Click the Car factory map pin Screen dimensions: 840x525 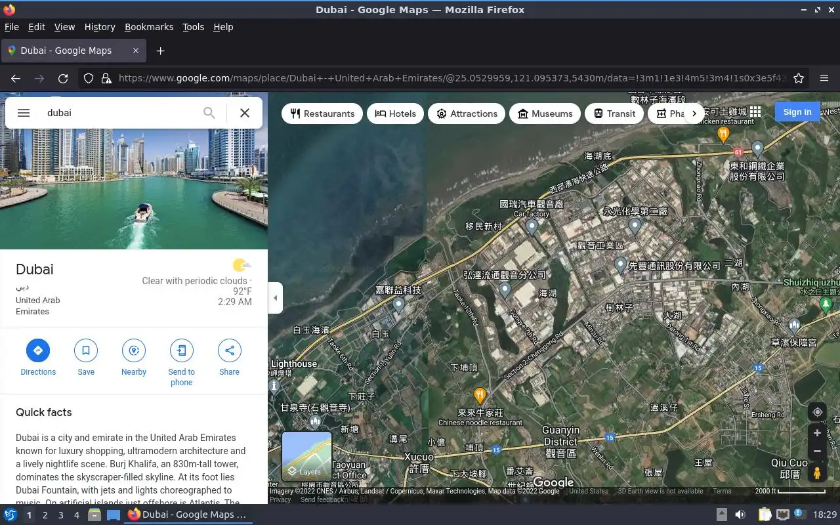(532, 227)
